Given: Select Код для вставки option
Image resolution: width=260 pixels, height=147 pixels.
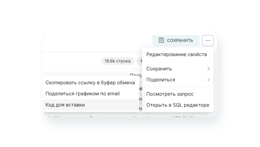Looking at the screenshot, I should pos(91,105).
